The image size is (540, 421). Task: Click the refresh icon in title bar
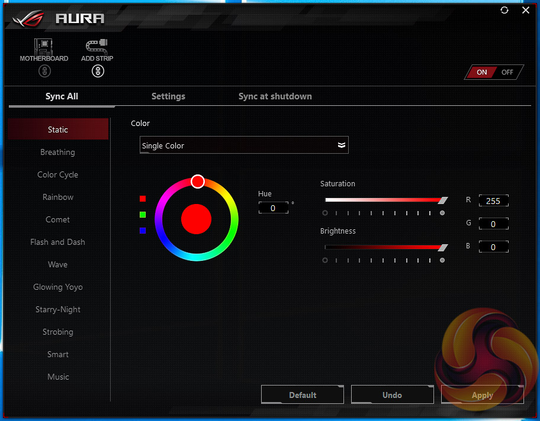coord(504,10)
